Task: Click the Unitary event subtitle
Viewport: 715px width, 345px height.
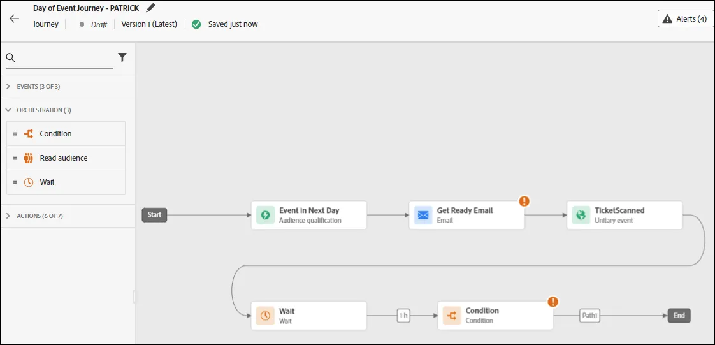Action: [613, 221]
